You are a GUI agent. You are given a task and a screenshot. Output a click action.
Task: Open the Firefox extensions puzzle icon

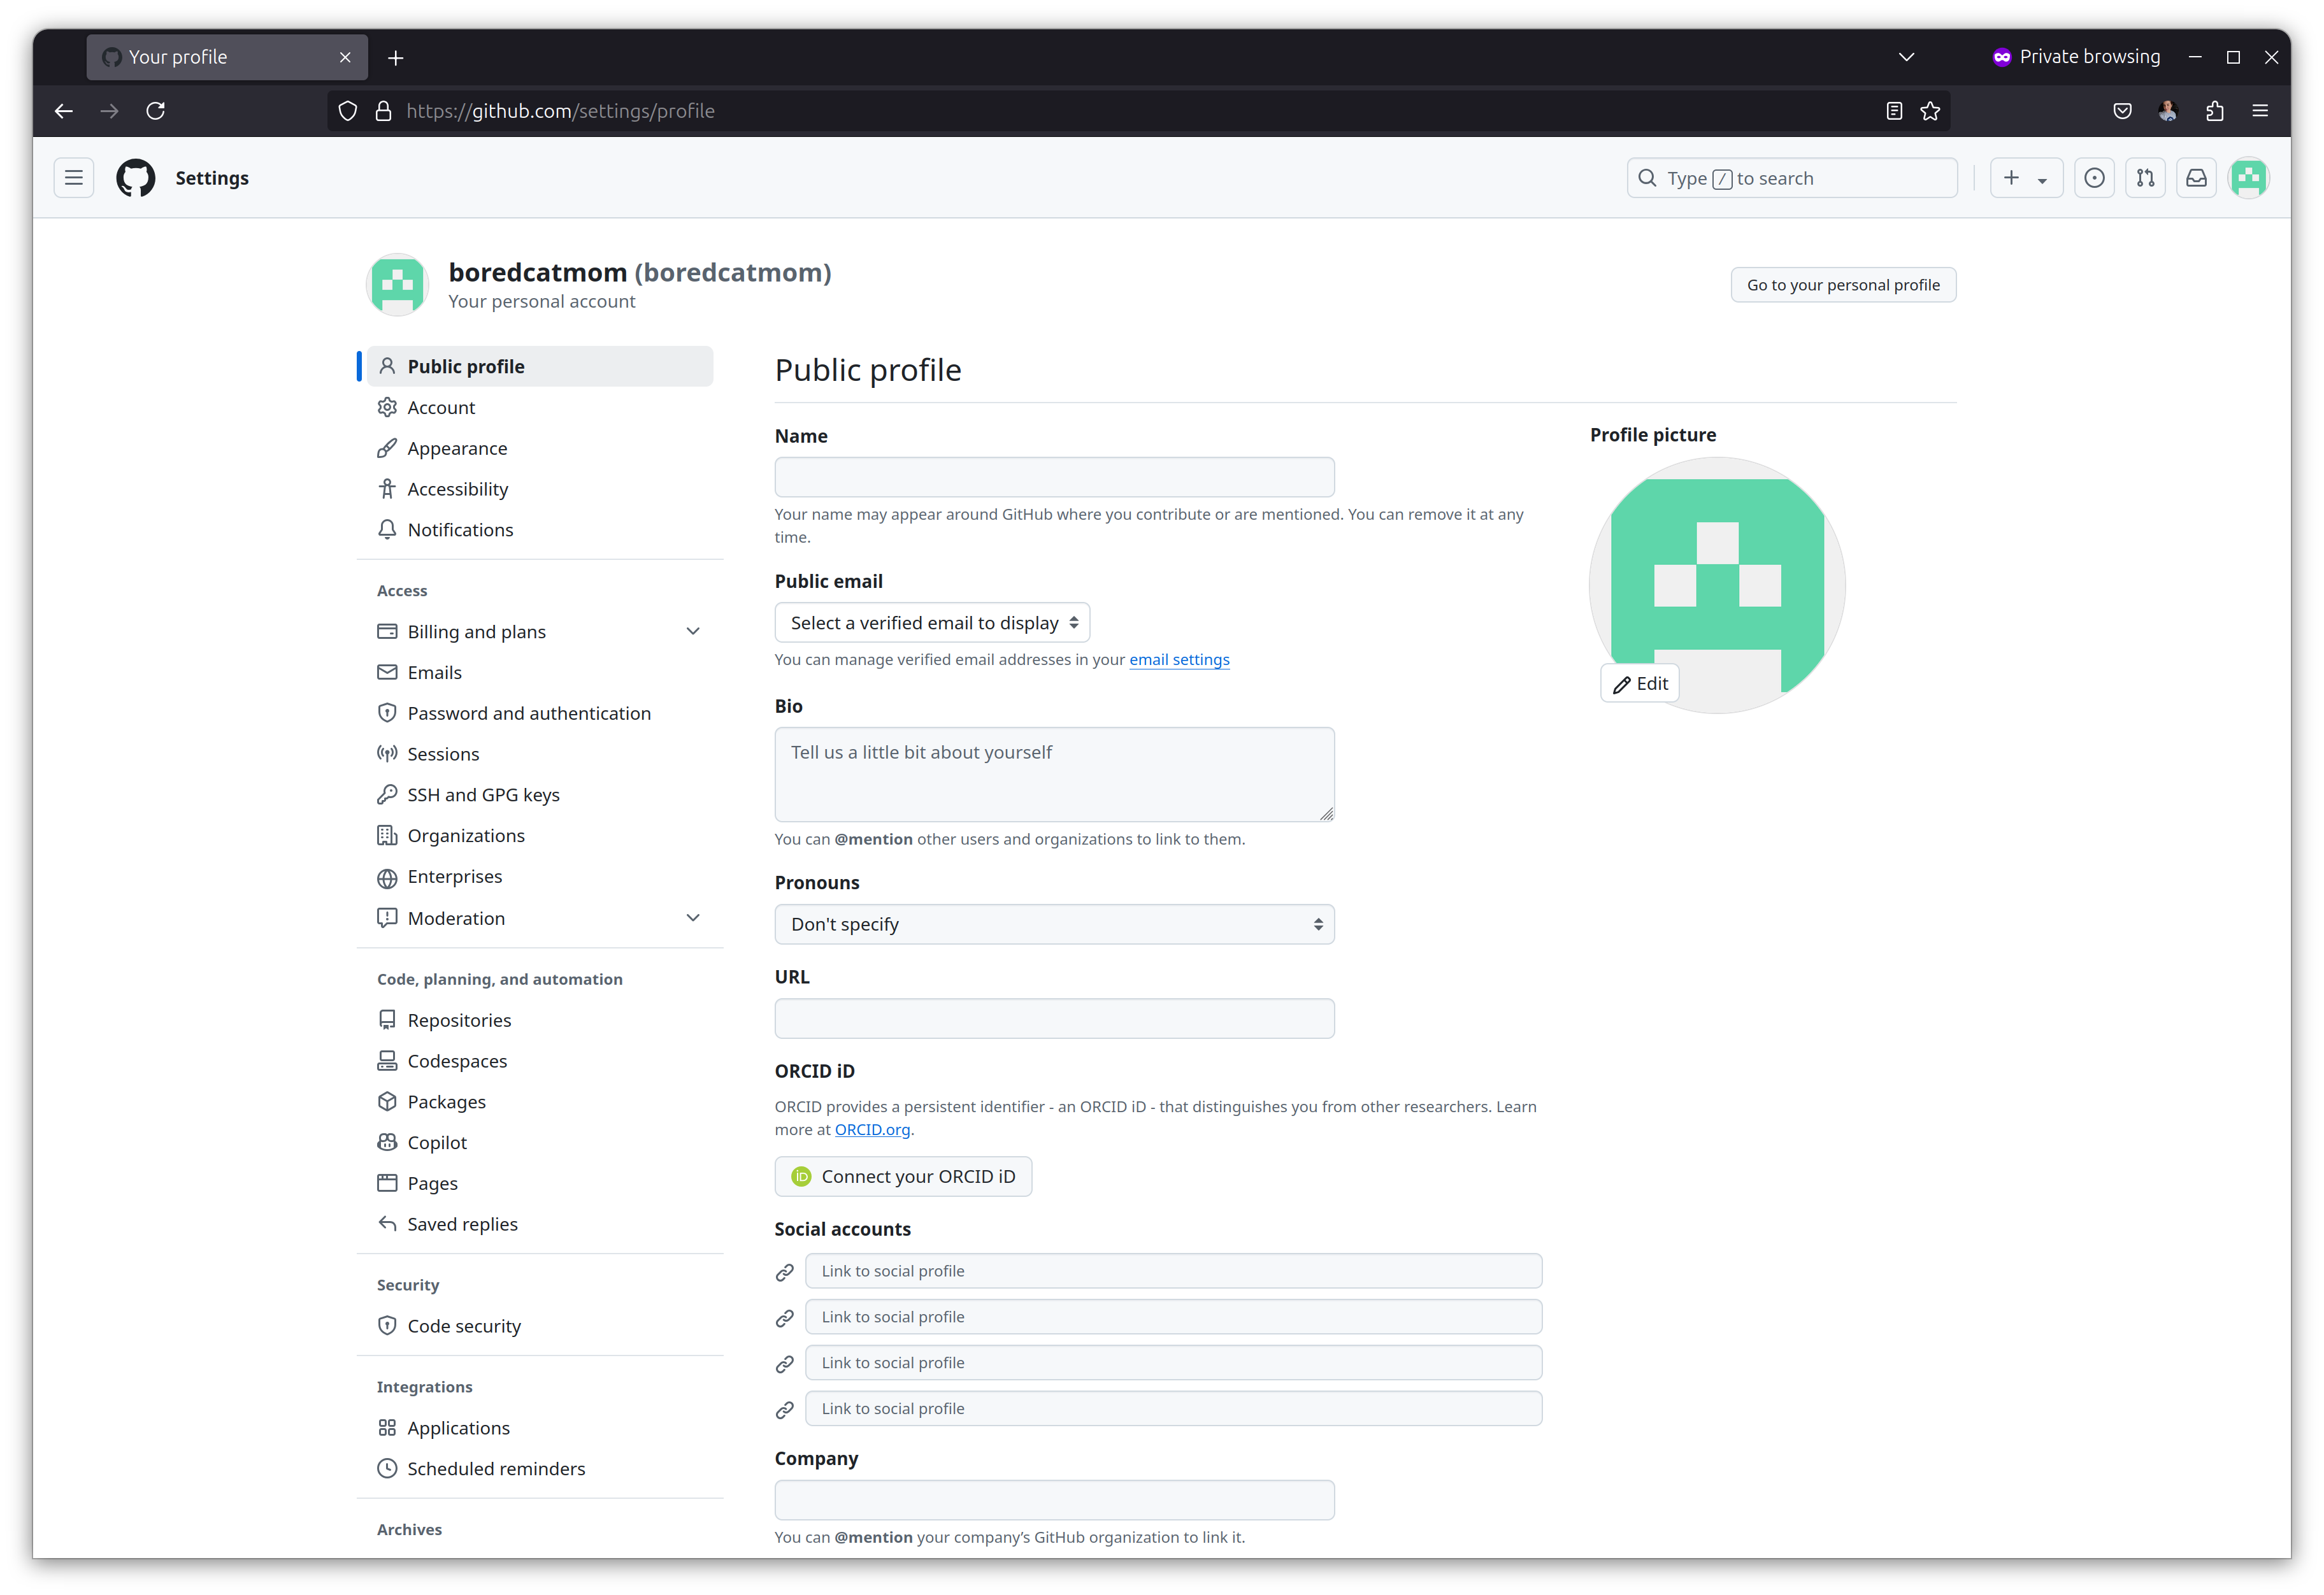[2214, 111]
